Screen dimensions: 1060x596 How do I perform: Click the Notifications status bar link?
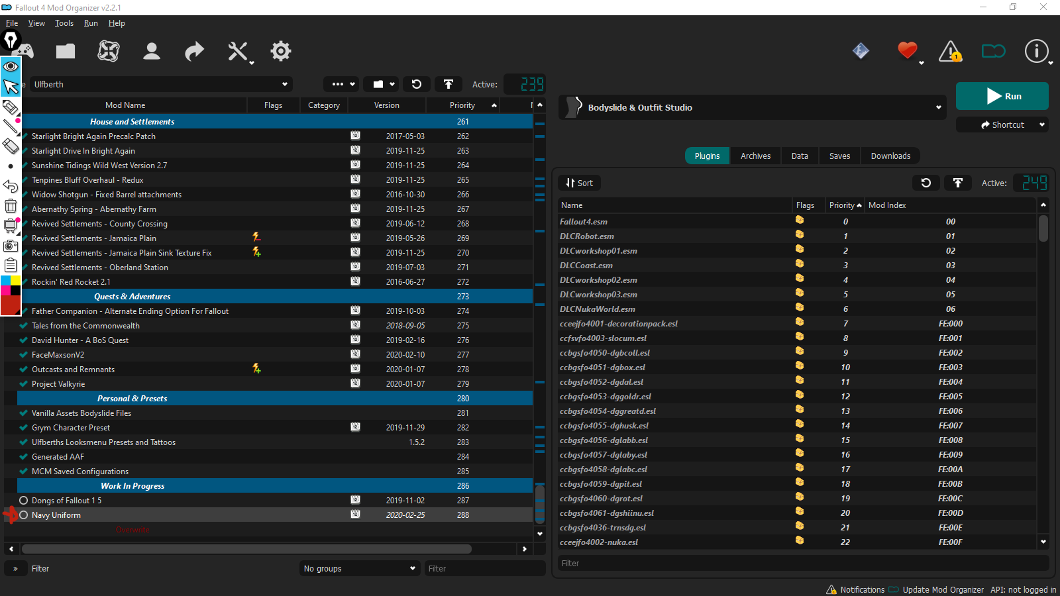click(855, 589)
